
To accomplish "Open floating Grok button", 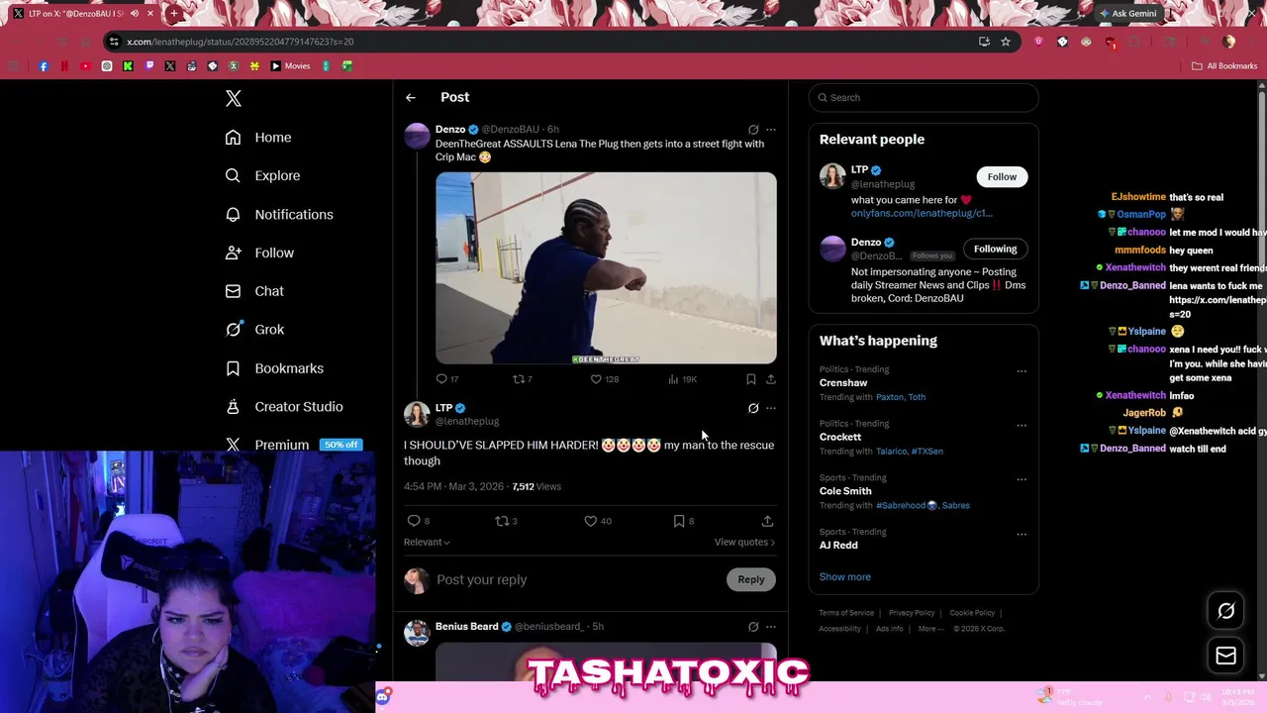I will 1225,611.
